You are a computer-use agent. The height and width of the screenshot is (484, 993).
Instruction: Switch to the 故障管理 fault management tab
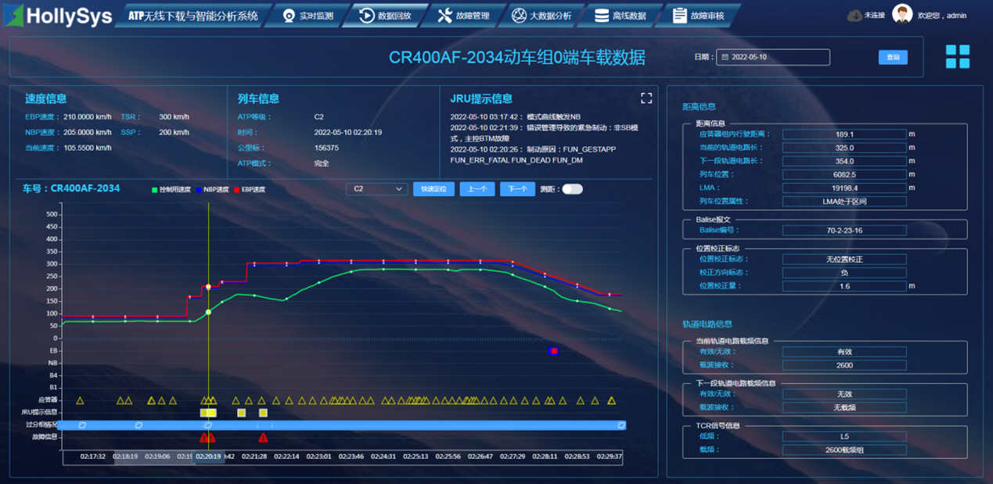(x=463, y=16)
